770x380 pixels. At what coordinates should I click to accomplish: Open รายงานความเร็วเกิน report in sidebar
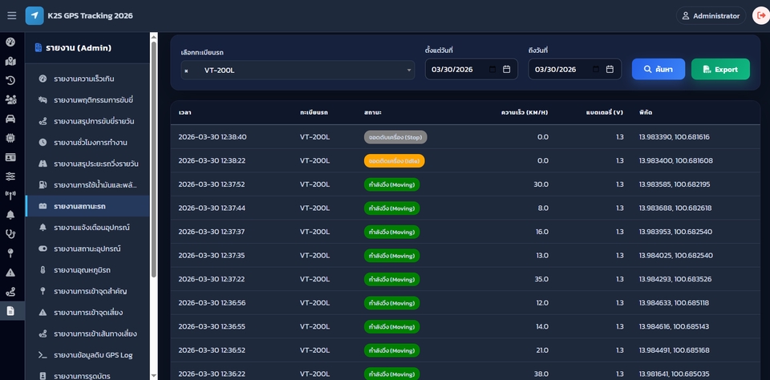84,79
